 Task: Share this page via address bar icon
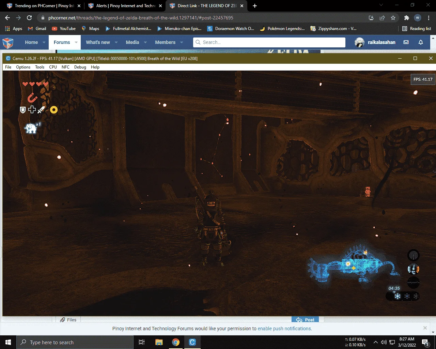[x=382, y=18]
